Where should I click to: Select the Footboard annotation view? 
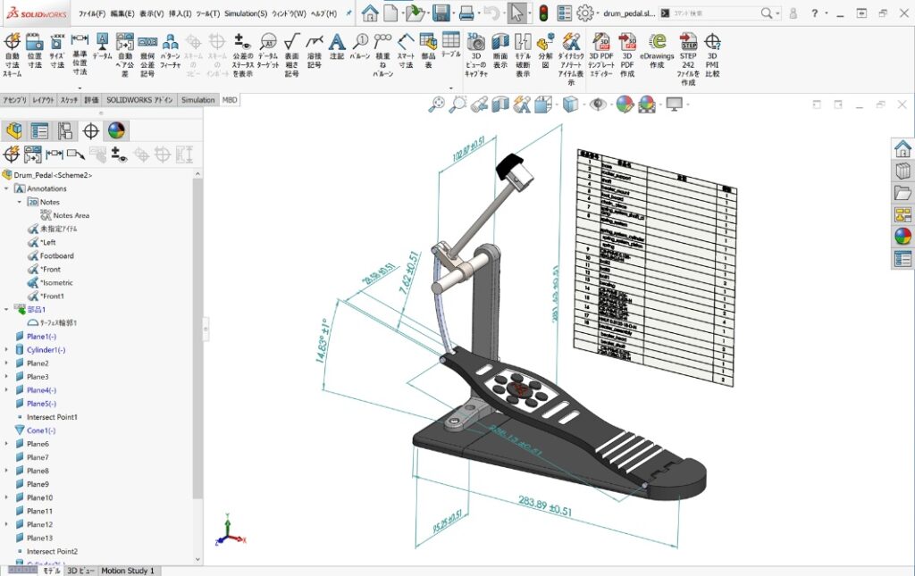56,255
